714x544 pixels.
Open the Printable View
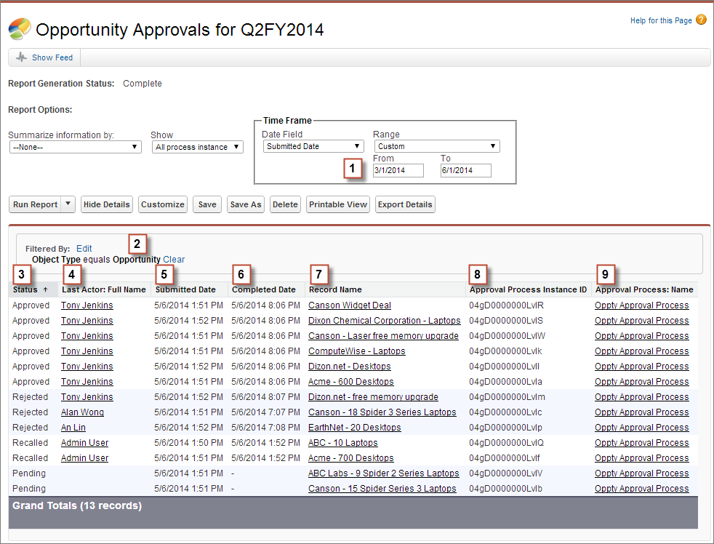(x=338, y=204)
